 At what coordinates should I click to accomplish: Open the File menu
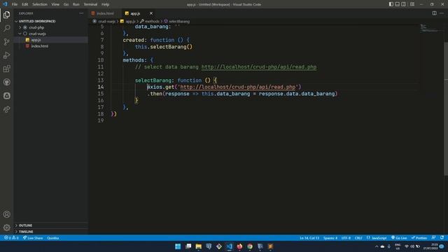point(15,4)
